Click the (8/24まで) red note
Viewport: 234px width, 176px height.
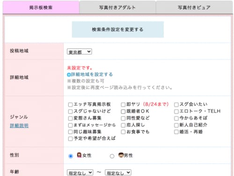[x=156, y=104]
